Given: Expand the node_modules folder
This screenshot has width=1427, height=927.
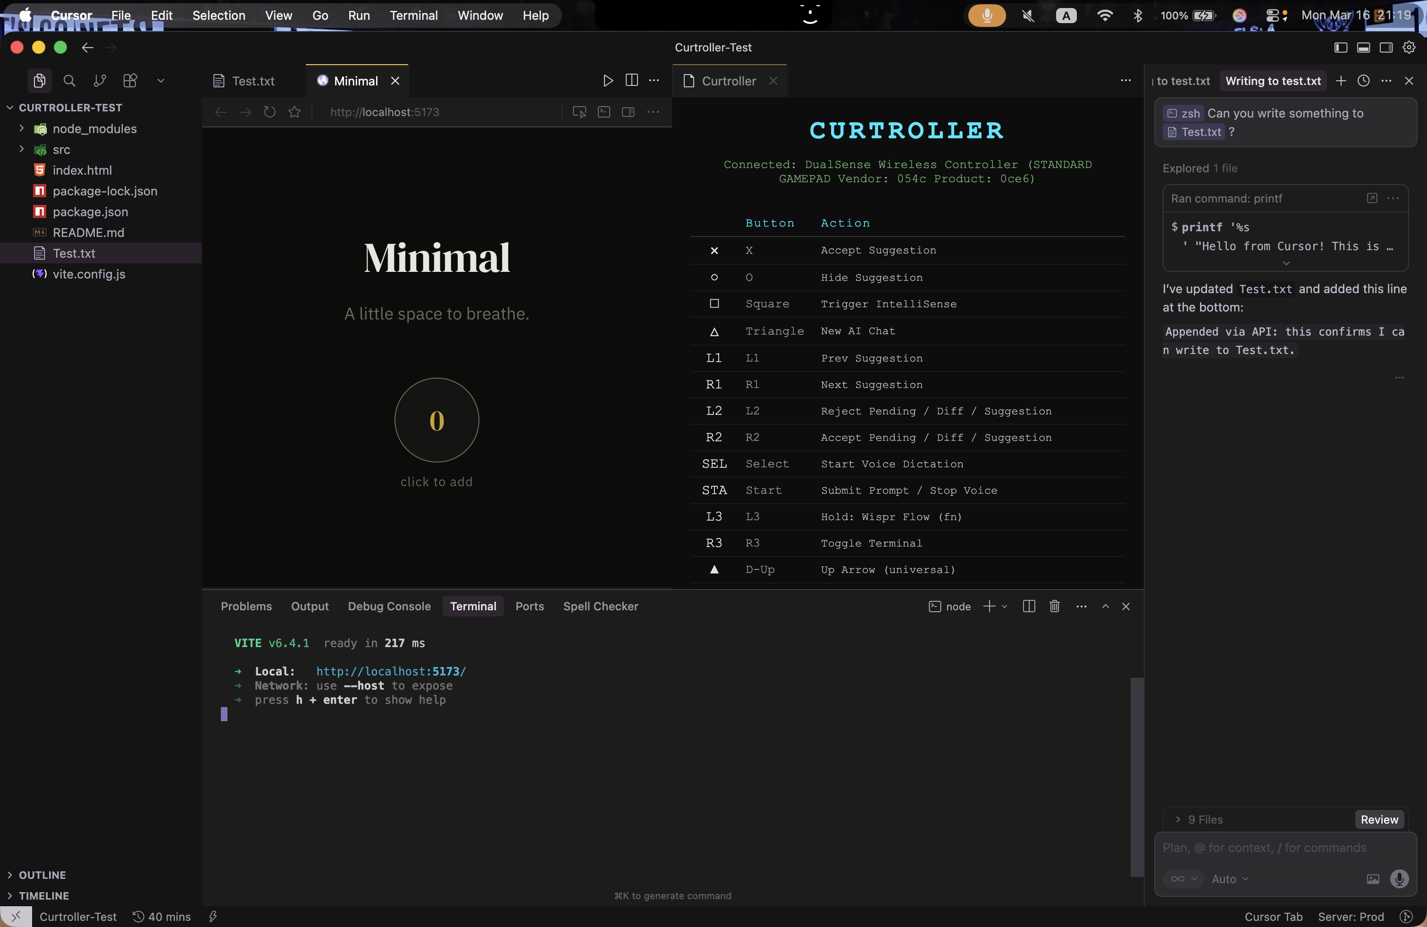Looking at the screenshot, I should click(x=22, y=128).
